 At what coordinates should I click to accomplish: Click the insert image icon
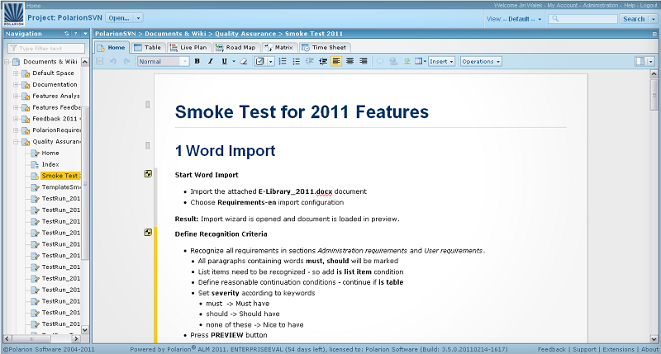407,61
